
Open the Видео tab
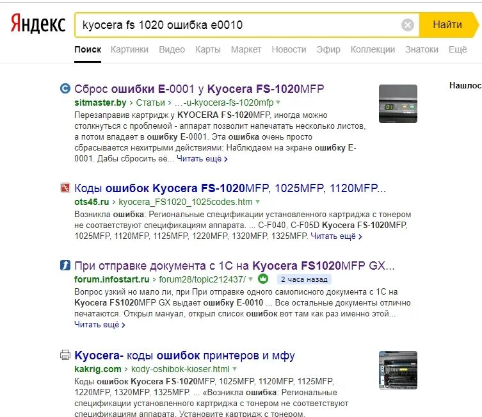pyautogui.click(x=172, y=49)
